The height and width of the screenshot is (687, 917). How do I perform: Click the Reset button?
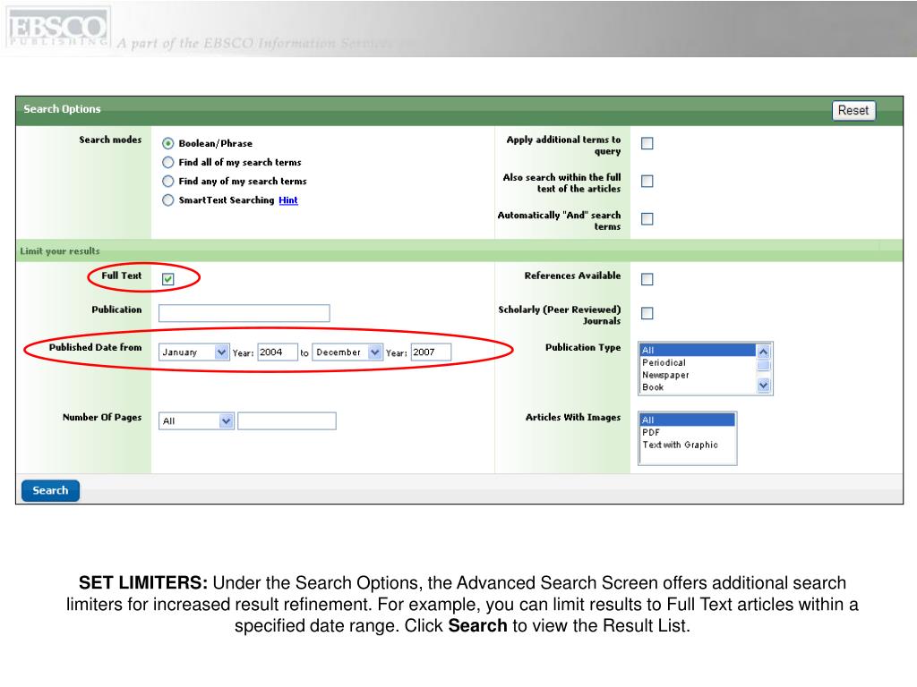(853, 110)
